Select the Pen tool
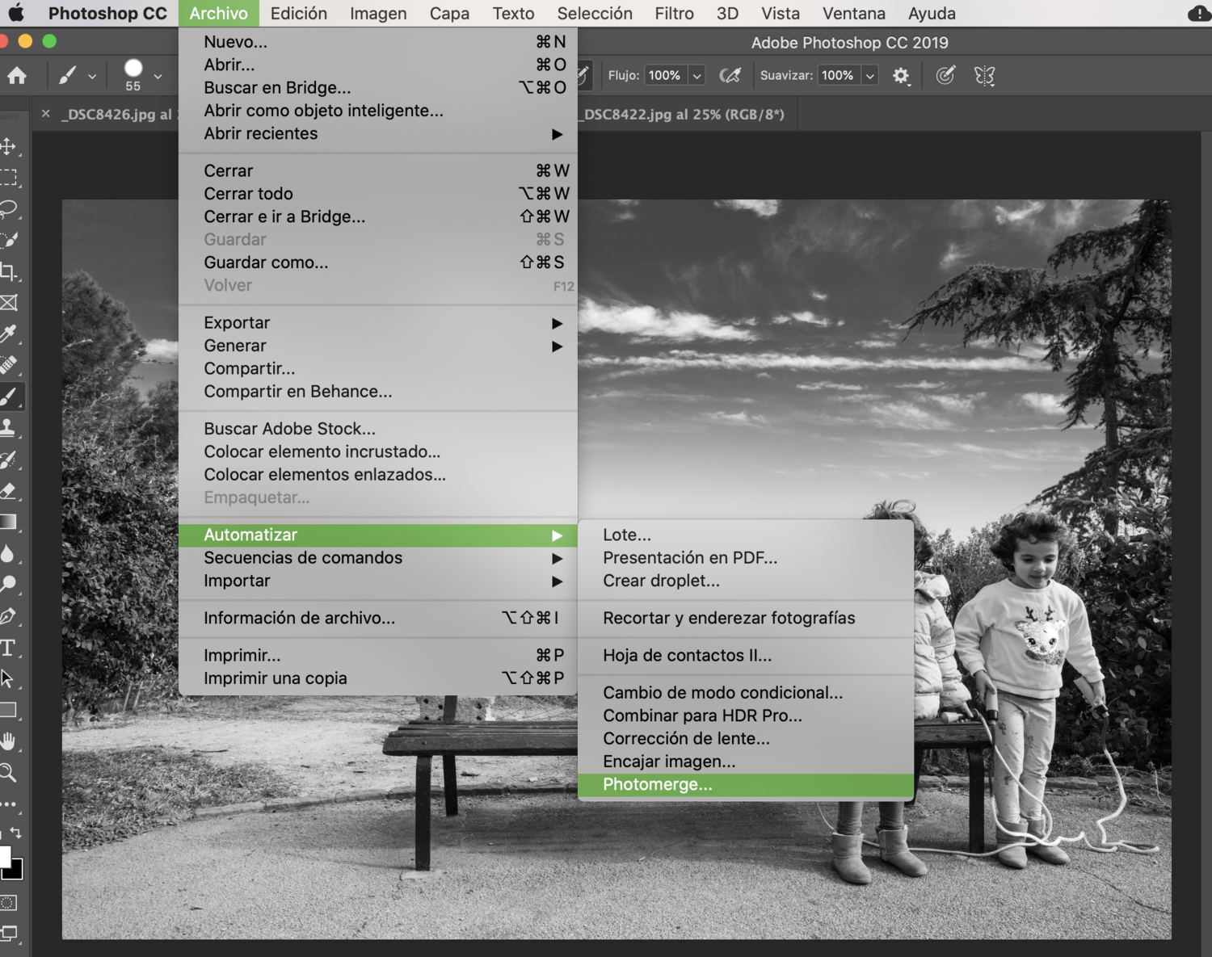Image resolution: width=1212 pixels, height=957 pixels. 9,616
